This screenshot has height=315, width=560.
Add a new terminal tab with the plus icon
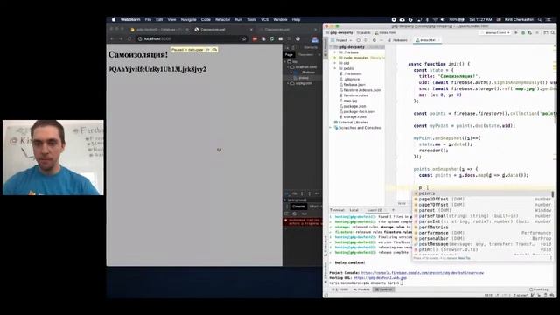tap(393, 210)
